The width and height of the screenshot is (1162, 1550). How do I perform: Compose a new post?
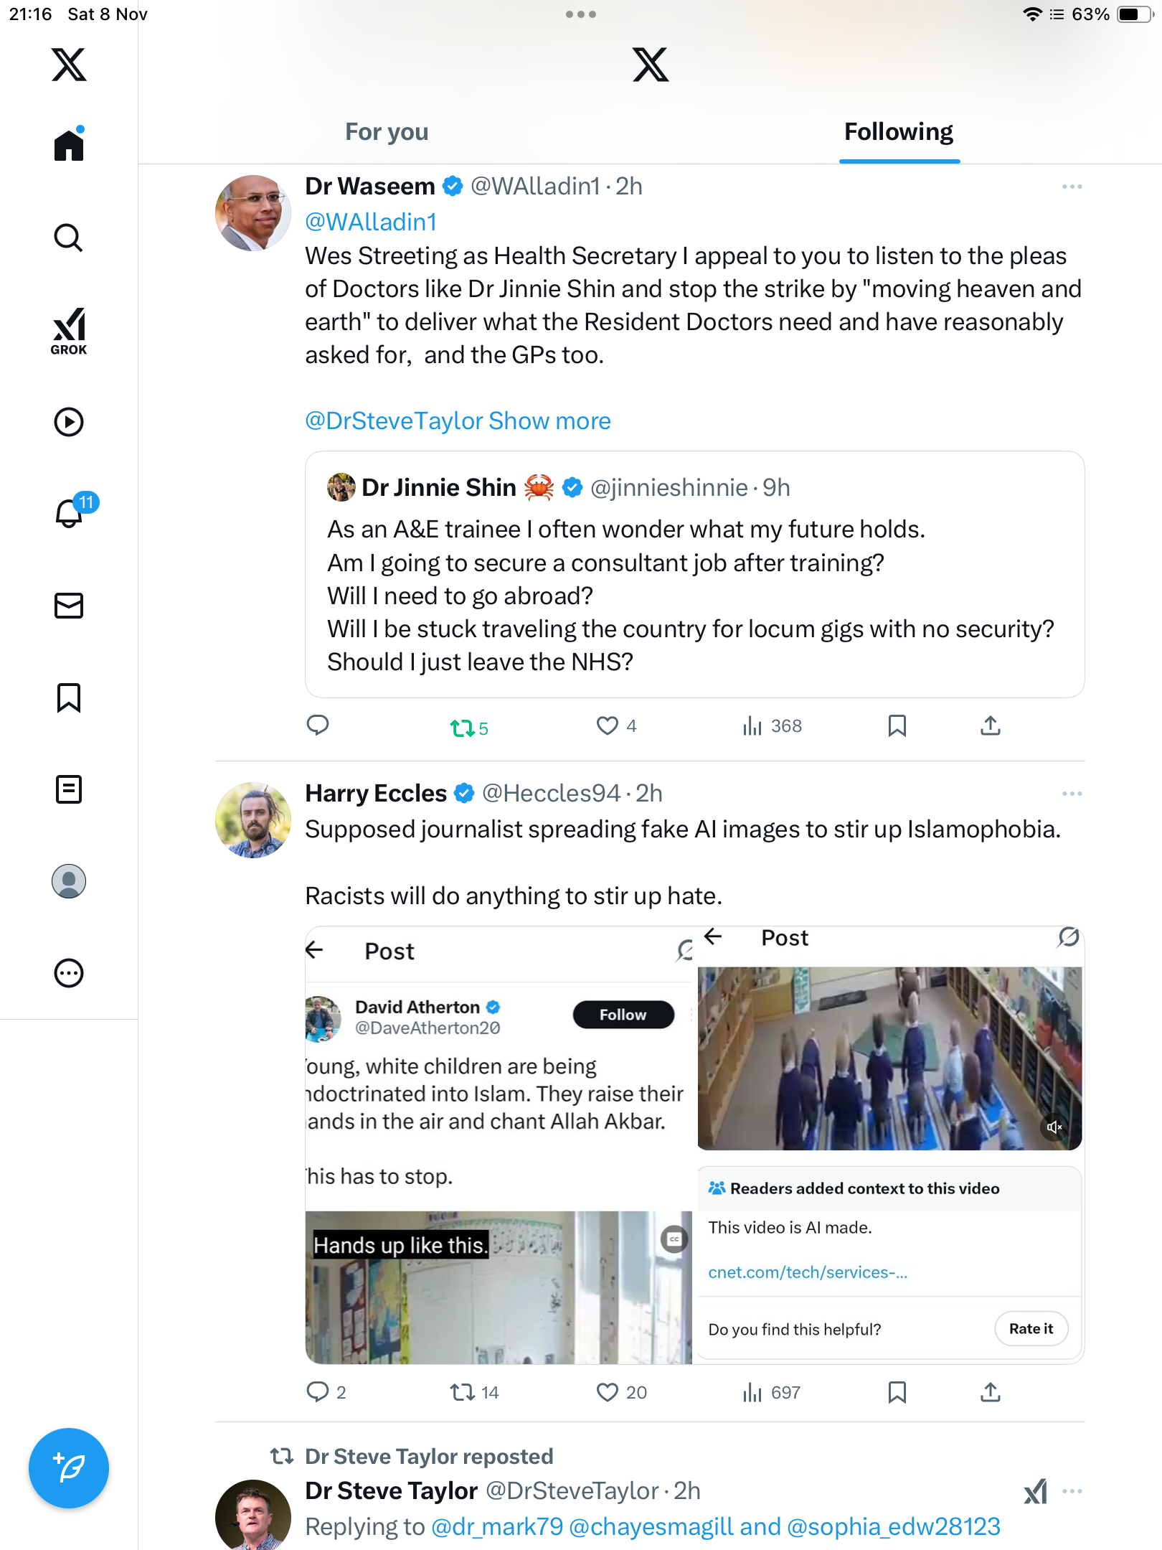[x=69, y=1467]
